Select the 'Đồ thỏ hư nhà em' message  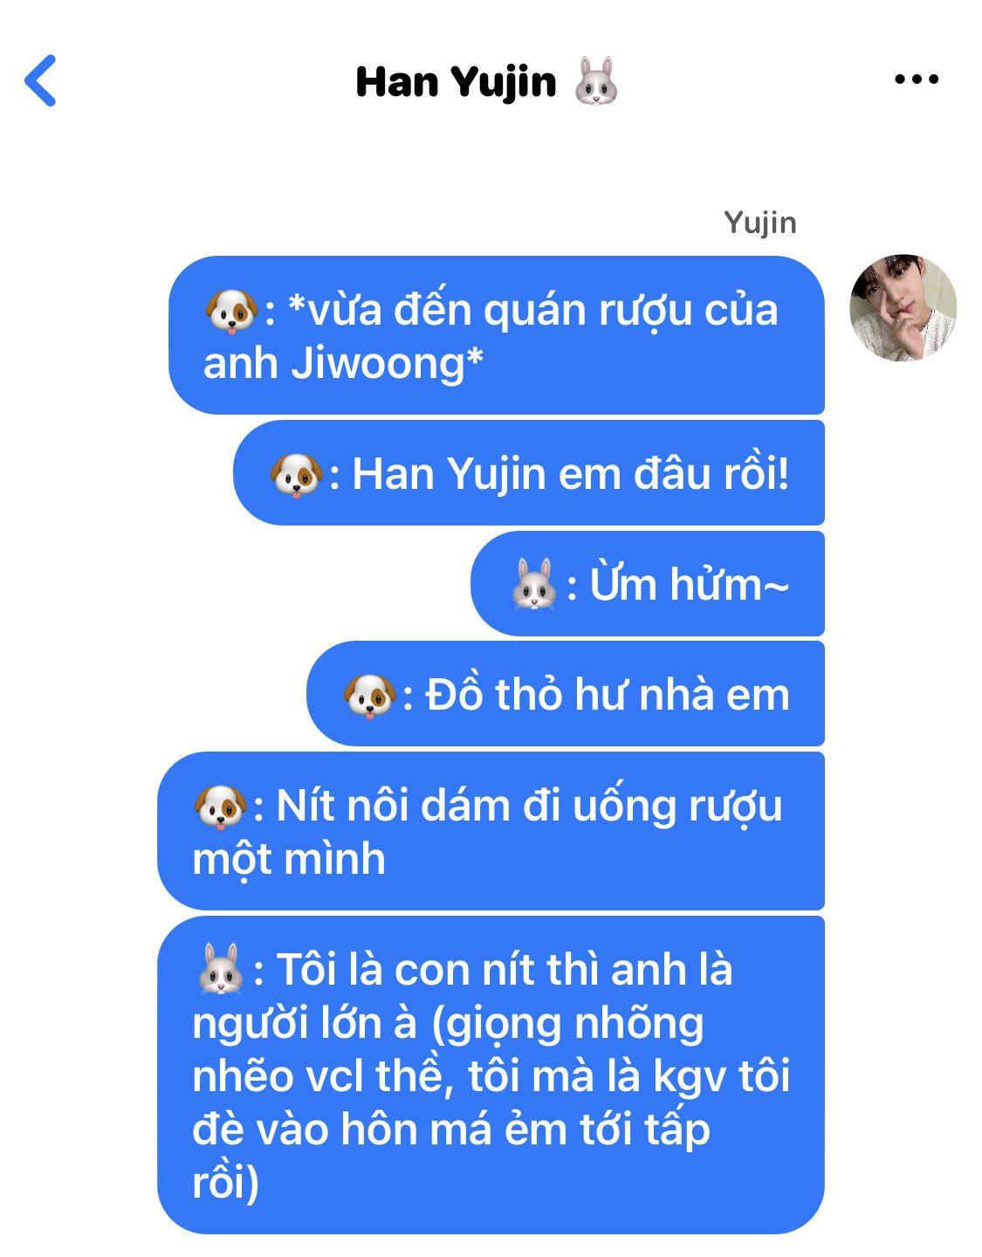566,694
